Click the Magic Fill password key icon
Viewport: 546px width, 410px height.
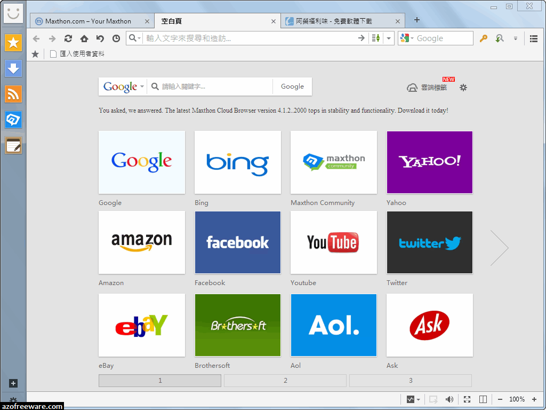[x=483, y=38]
